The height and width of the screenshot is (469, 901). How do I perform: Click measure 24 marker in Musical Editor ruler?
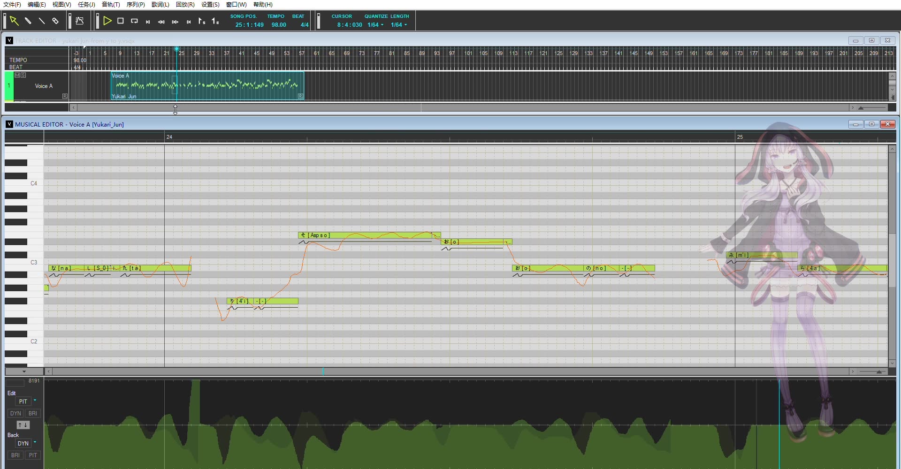(x=169, y=137)
